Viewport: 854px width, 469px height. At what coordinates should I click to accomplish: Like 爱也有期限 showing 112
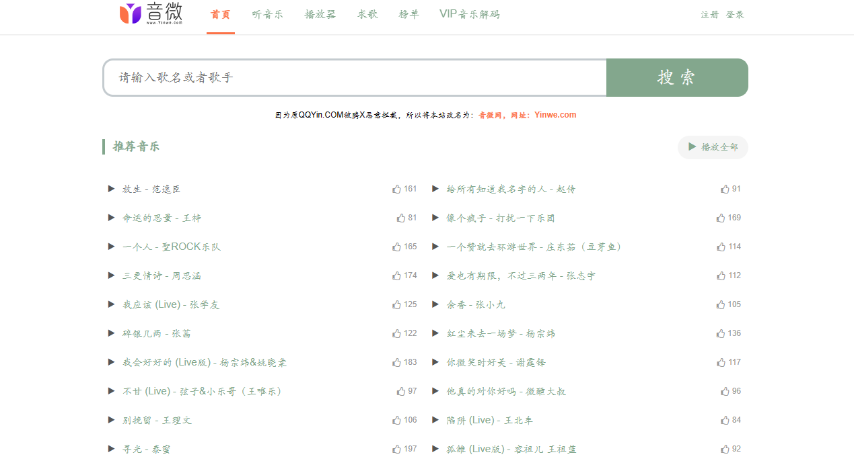728,275
